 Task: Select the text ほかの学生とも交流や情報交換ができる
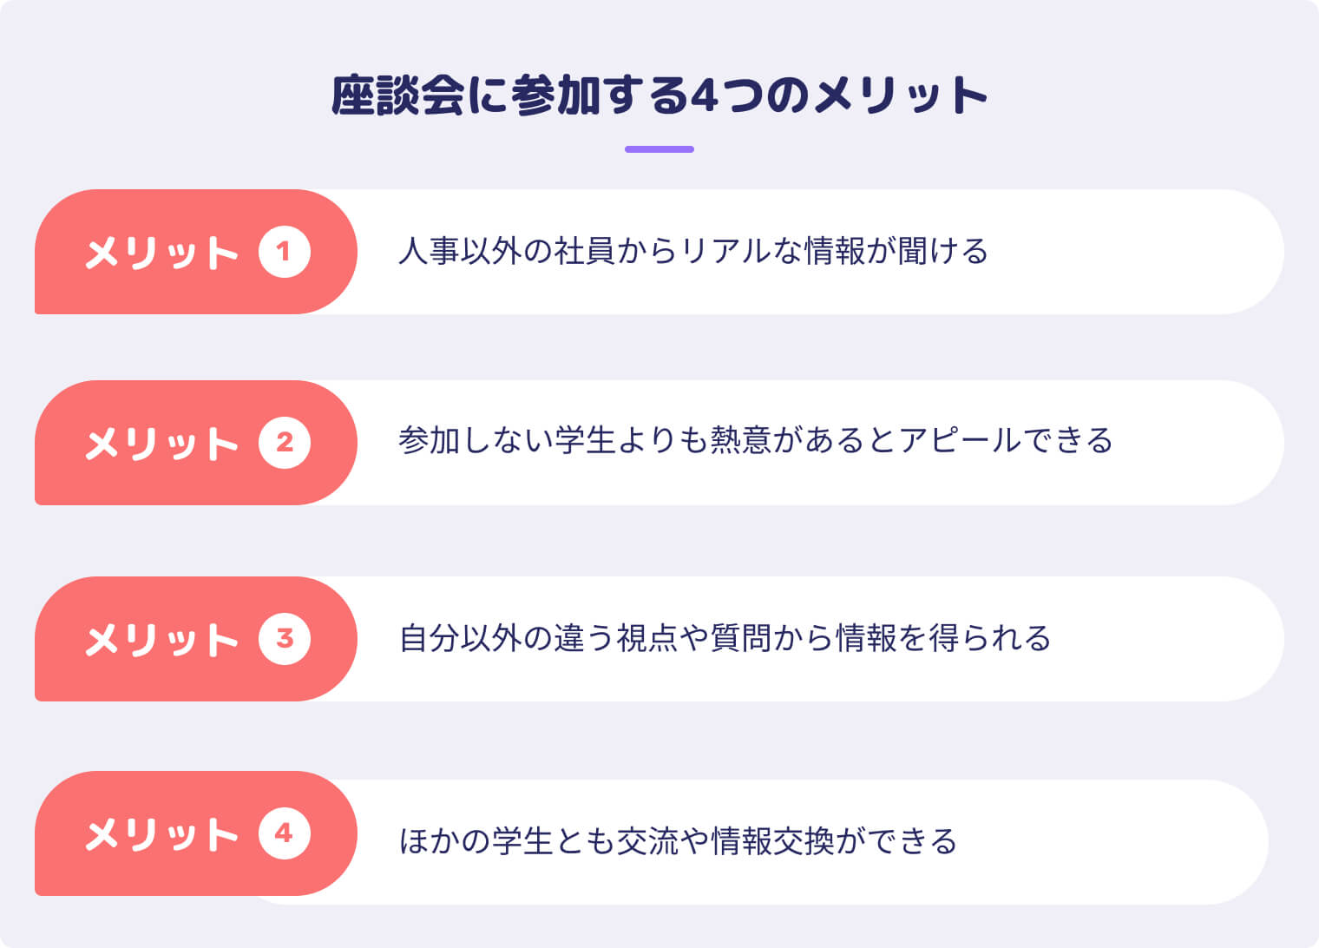678,841
